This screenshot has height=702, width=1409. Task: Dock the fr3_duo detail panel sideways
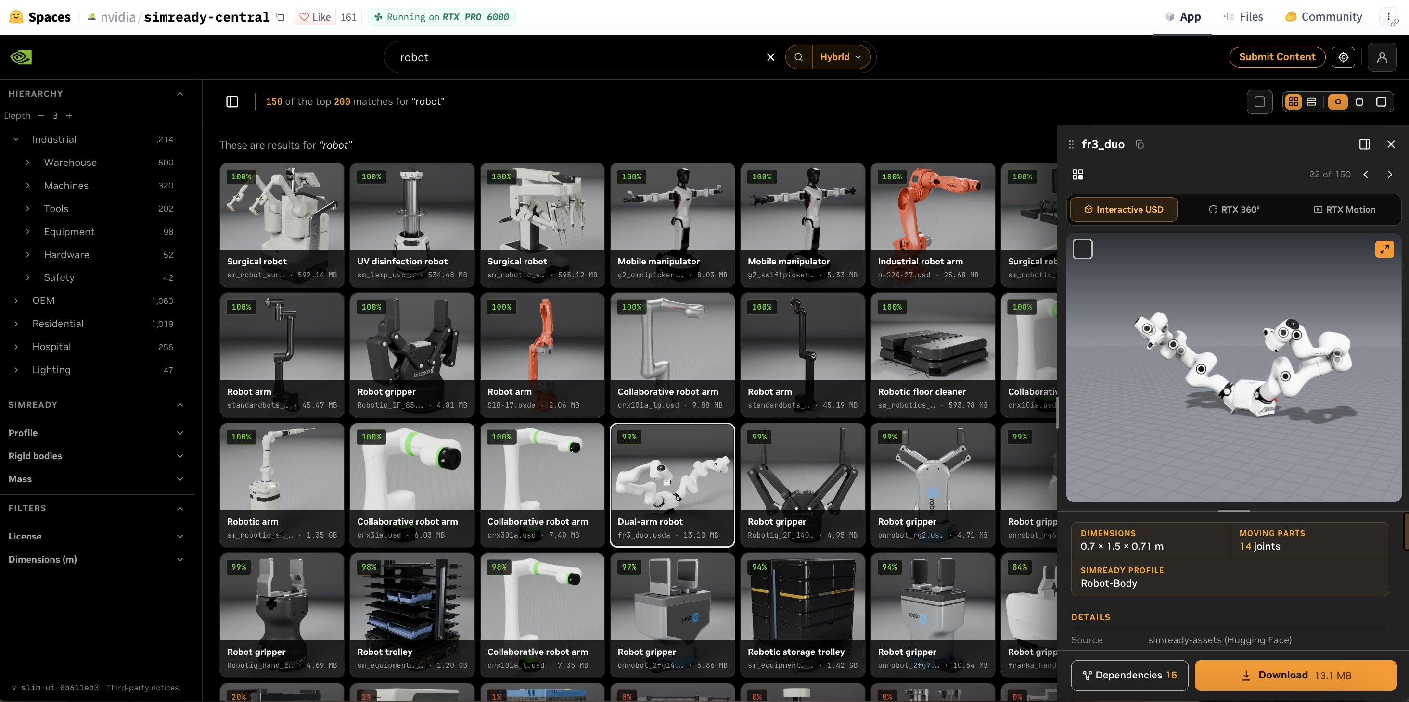click(x=1364, y=144)
